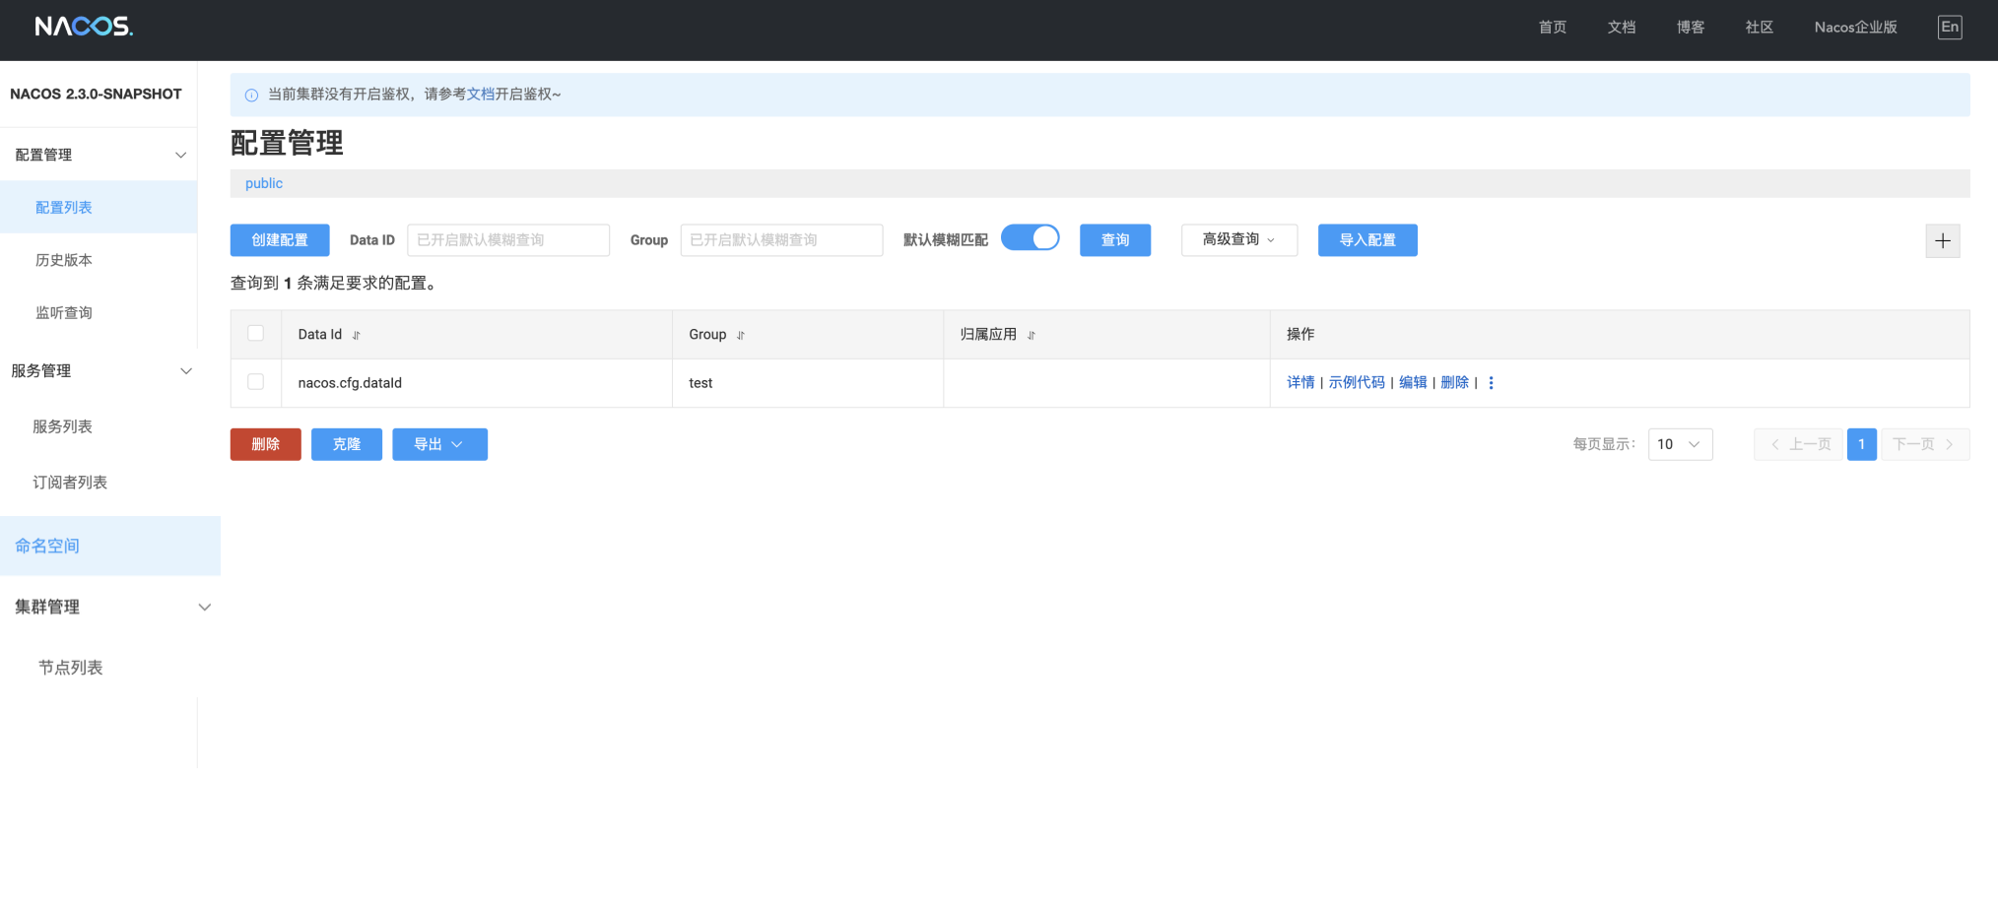The width and height of the screenshot is (1998, 910).
Task: Go to 首页 in top navigation
Action: pyautogui.click(x=1553, y=28)
